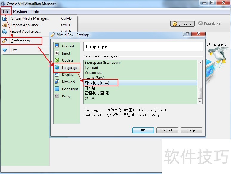Click the Preferences wrench icon
The image size is (231, 174).
[4, 41]
